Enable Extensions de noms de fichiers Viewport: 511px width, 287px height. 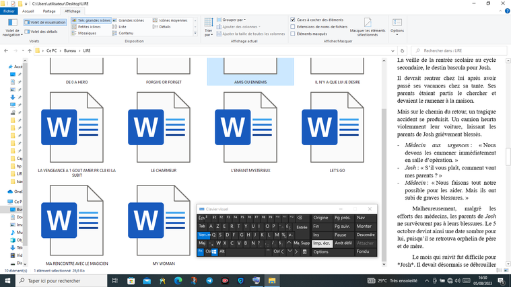pos(293,27)
